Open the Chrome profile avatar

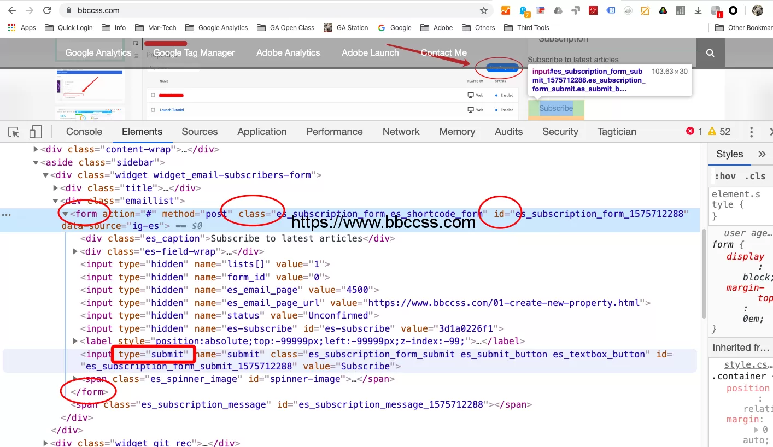(x=757, y=10)
